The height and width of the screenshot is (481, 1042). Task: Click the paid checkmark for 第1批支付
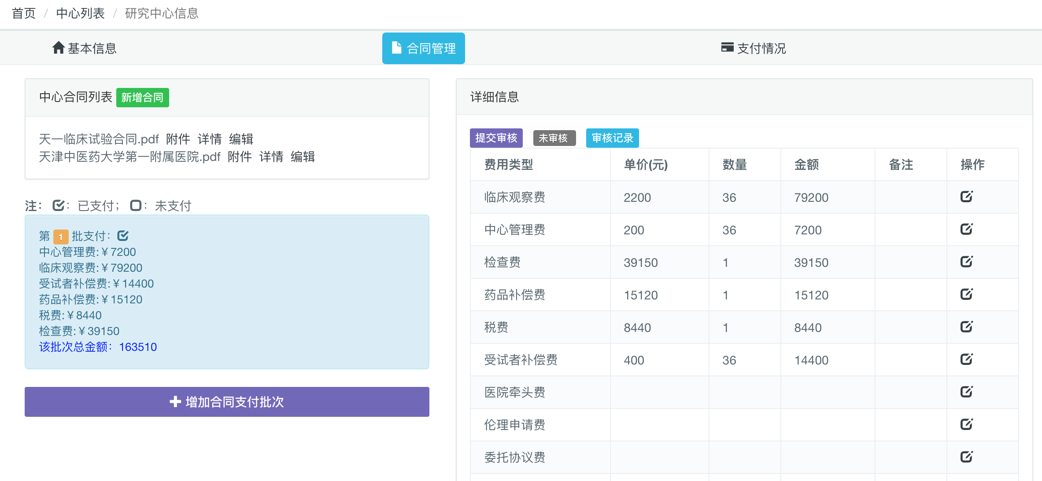click(123, 236)
